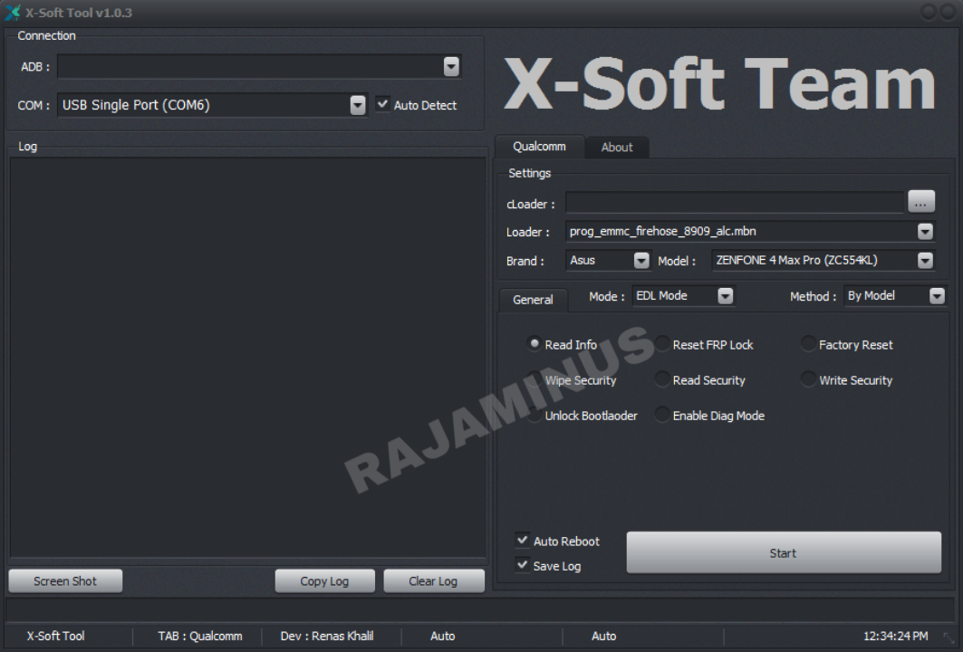This screenshot has height=652, width=963.
Task: Click the X-Soft Tool title bar logo icon
Action: pos(13,13)
